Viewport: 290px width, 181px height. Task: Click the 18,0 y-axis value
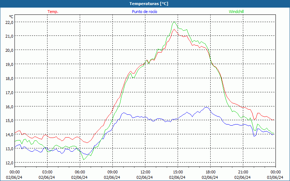point(10,79)
